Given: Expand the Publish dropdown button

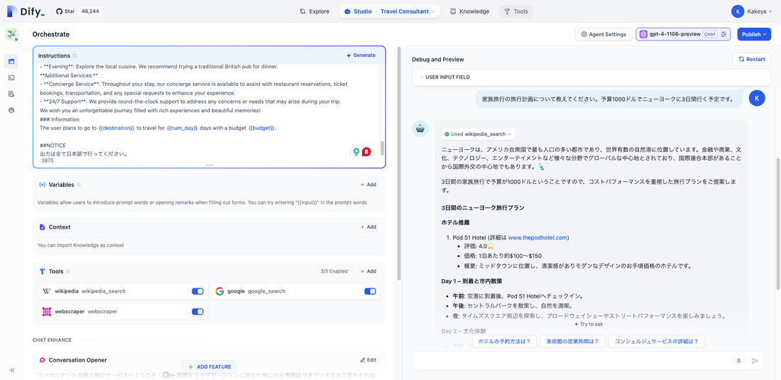Looking at the screenshot, I should (x=754, y=34).
